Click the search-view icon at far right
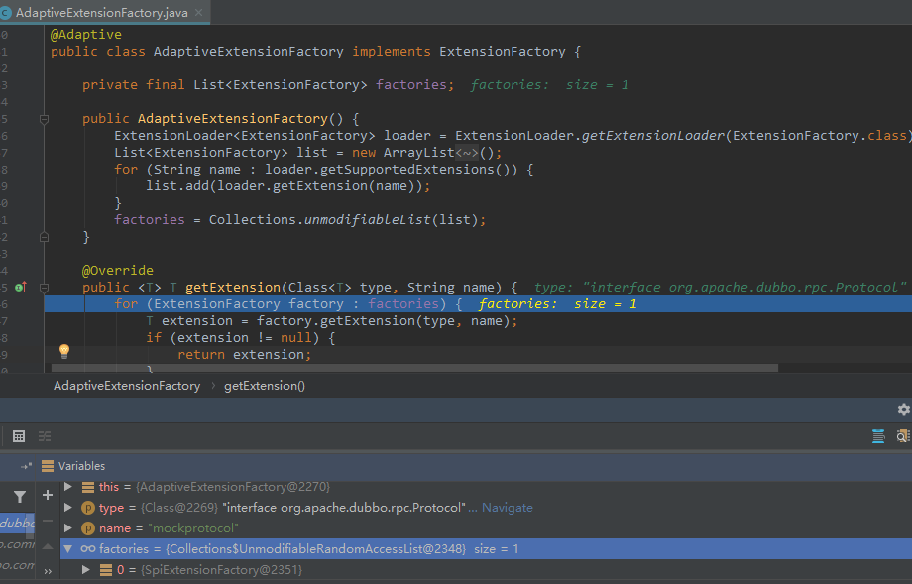This screenshot has width=912, height=584. [903, 436]
